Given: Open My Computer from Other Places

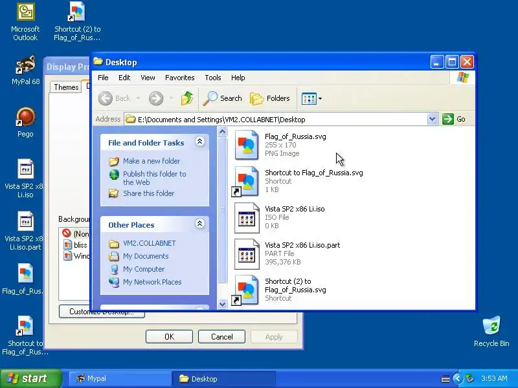Looking at the screenshot, I should [x=144, y=269].
